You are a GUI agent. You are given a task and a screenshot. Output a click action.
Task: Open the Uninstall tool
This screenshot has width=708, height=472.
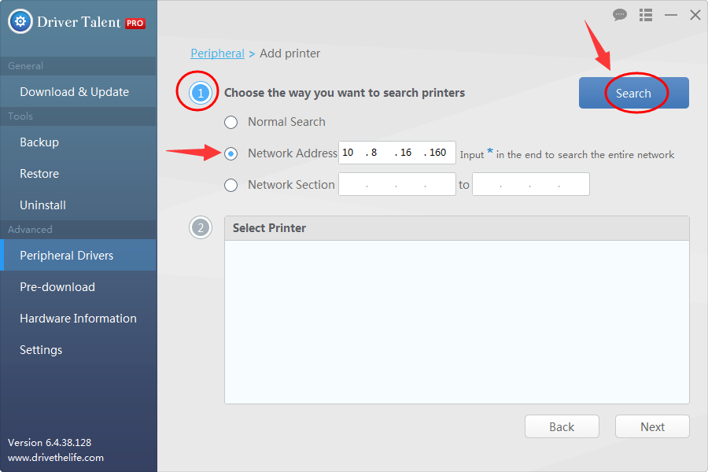tap(79, 205)
